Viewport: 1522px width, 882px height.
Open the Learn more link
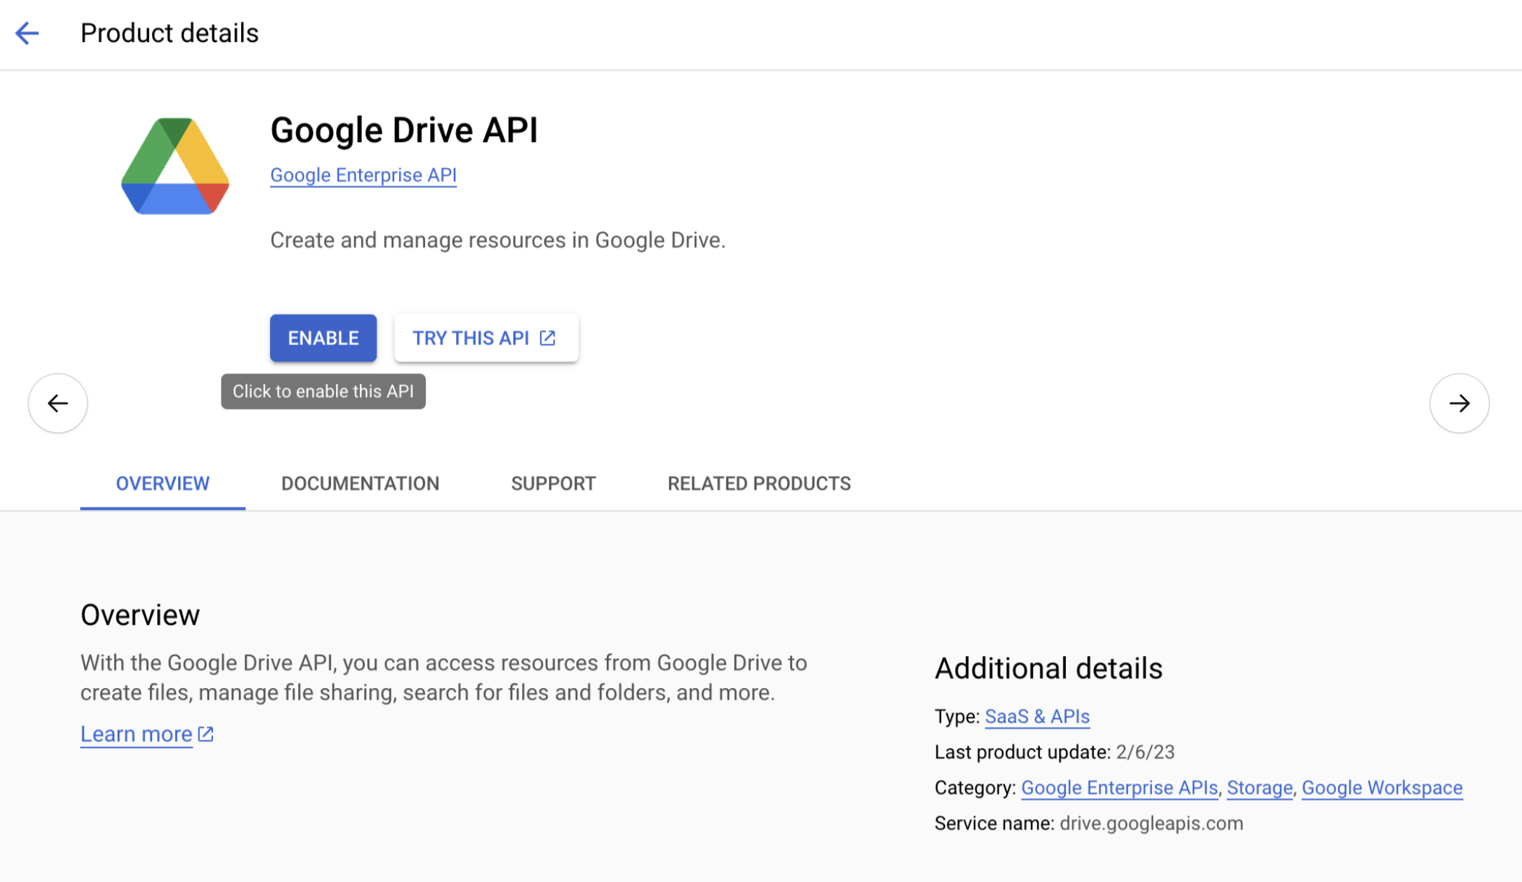click(x=136, y=734)
